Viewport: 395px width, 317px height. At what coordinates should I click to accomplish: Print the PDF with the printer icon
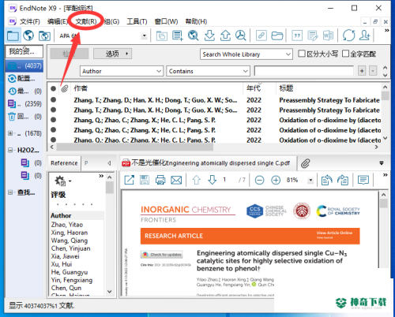[x=160, y=180]
